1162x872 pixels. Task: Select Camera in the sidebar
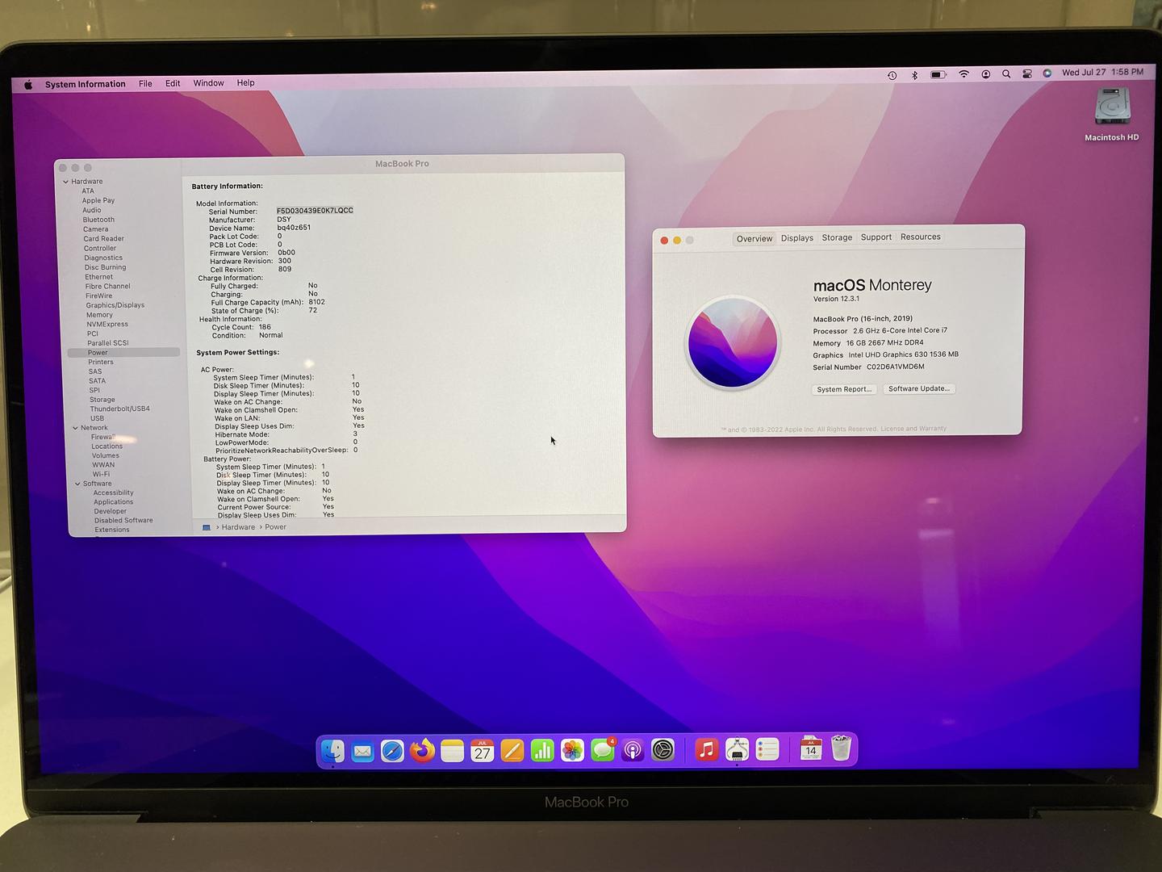(x=95, y=229)
